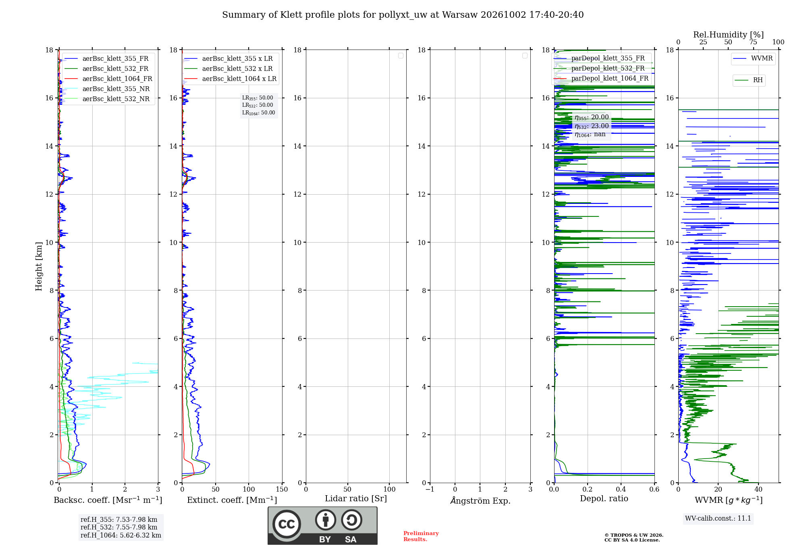Screen dimensions: 806x548
Task: Click the Height [km] axis label
Action: [x=39, y=266]
